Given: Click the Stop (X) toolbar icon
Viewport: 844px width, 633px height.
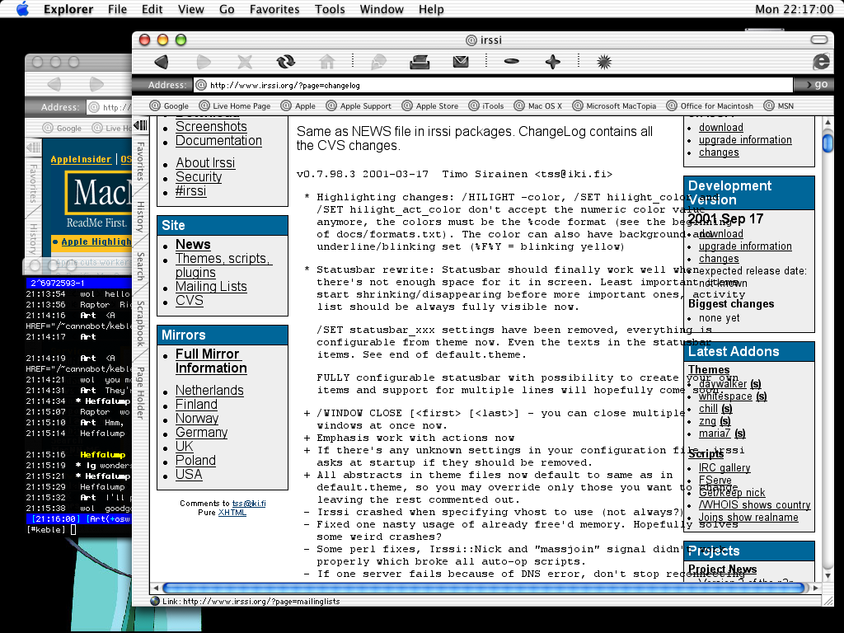Looking at the screenshot, I should pyautogui.click(x=245, y=62).
